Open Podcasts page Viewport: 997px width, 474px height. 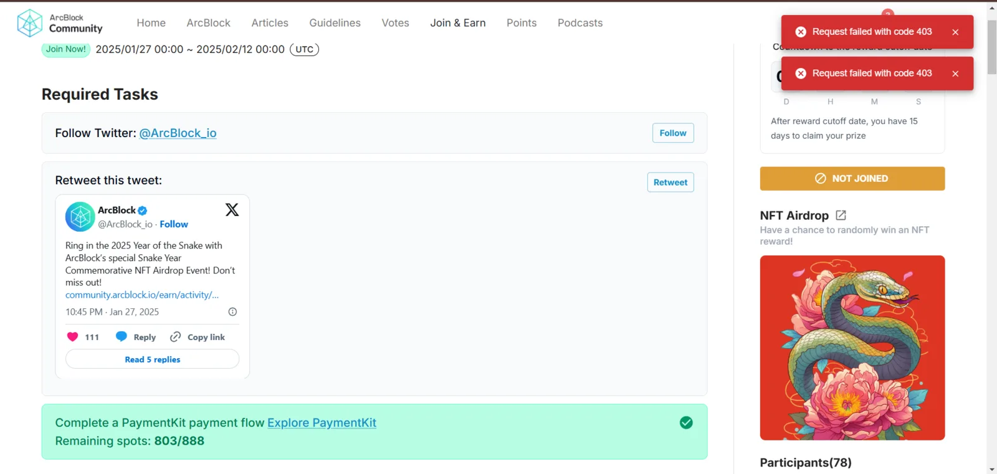580,23
